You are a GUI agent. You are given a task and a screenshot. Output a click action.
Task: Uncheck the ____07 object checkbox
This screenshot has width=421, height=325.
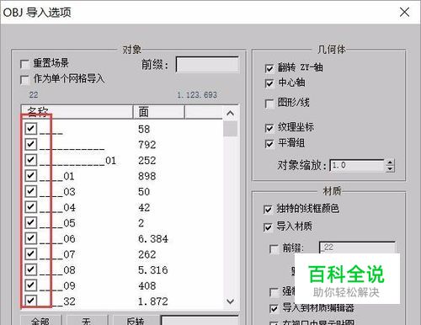pos(31,254)
